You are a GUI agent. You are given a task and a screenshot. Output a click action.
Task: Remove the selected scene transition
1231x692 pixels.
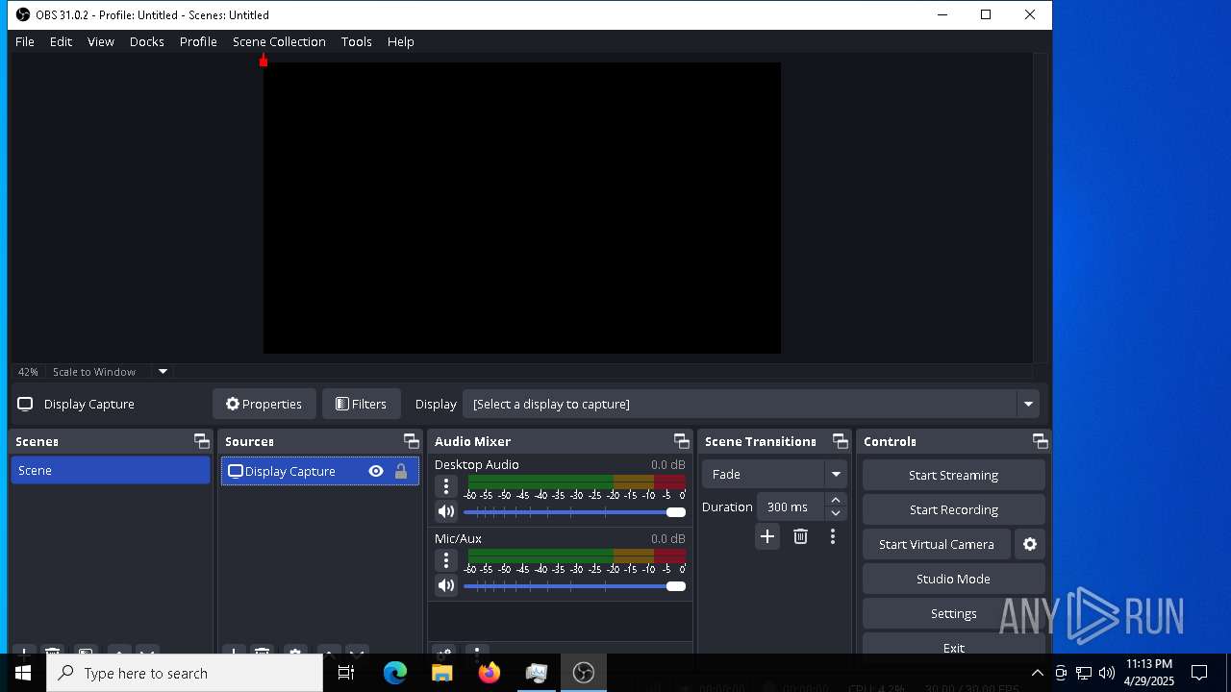click(x=800, y=536)
